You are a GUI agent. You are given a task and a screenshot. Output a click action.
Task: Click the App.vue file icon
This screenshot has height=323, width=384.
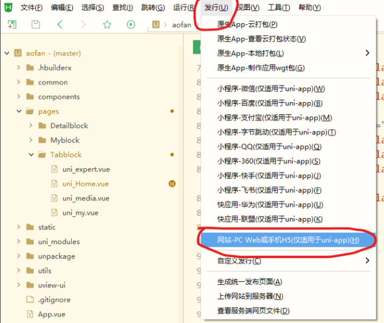tap(30, 314)
